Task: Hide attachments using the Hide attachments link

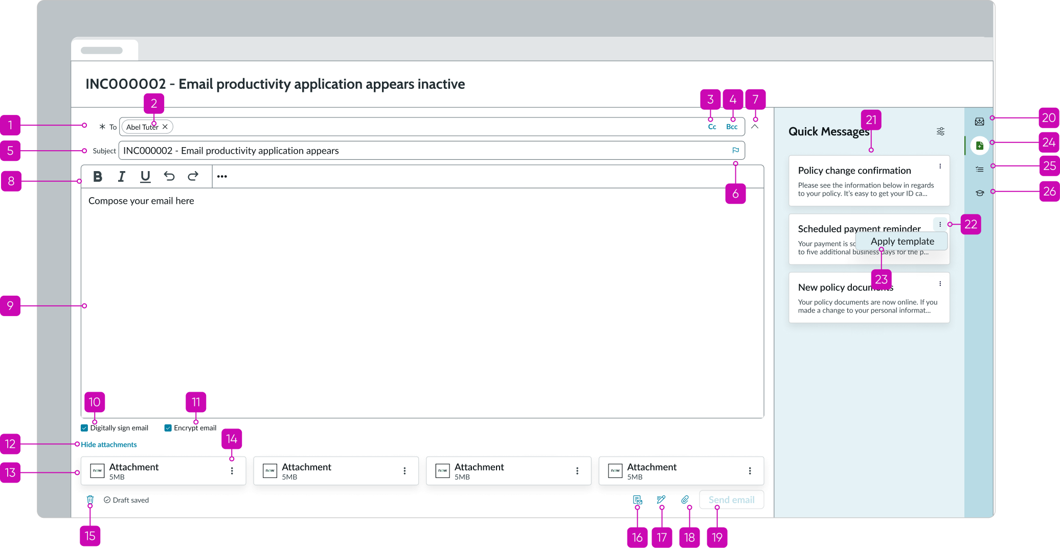Action: [x=108, y=444]
